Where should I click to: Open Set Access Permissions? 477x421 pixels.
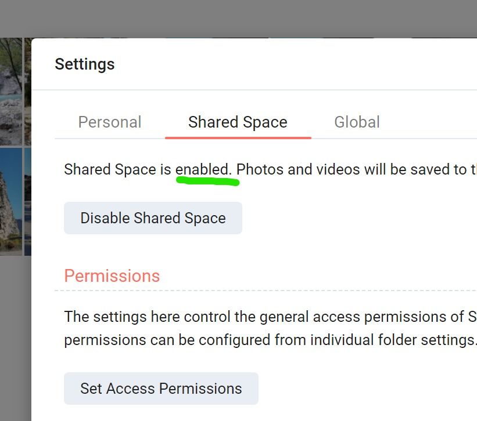pyautogui.click(x=161, y=389)
